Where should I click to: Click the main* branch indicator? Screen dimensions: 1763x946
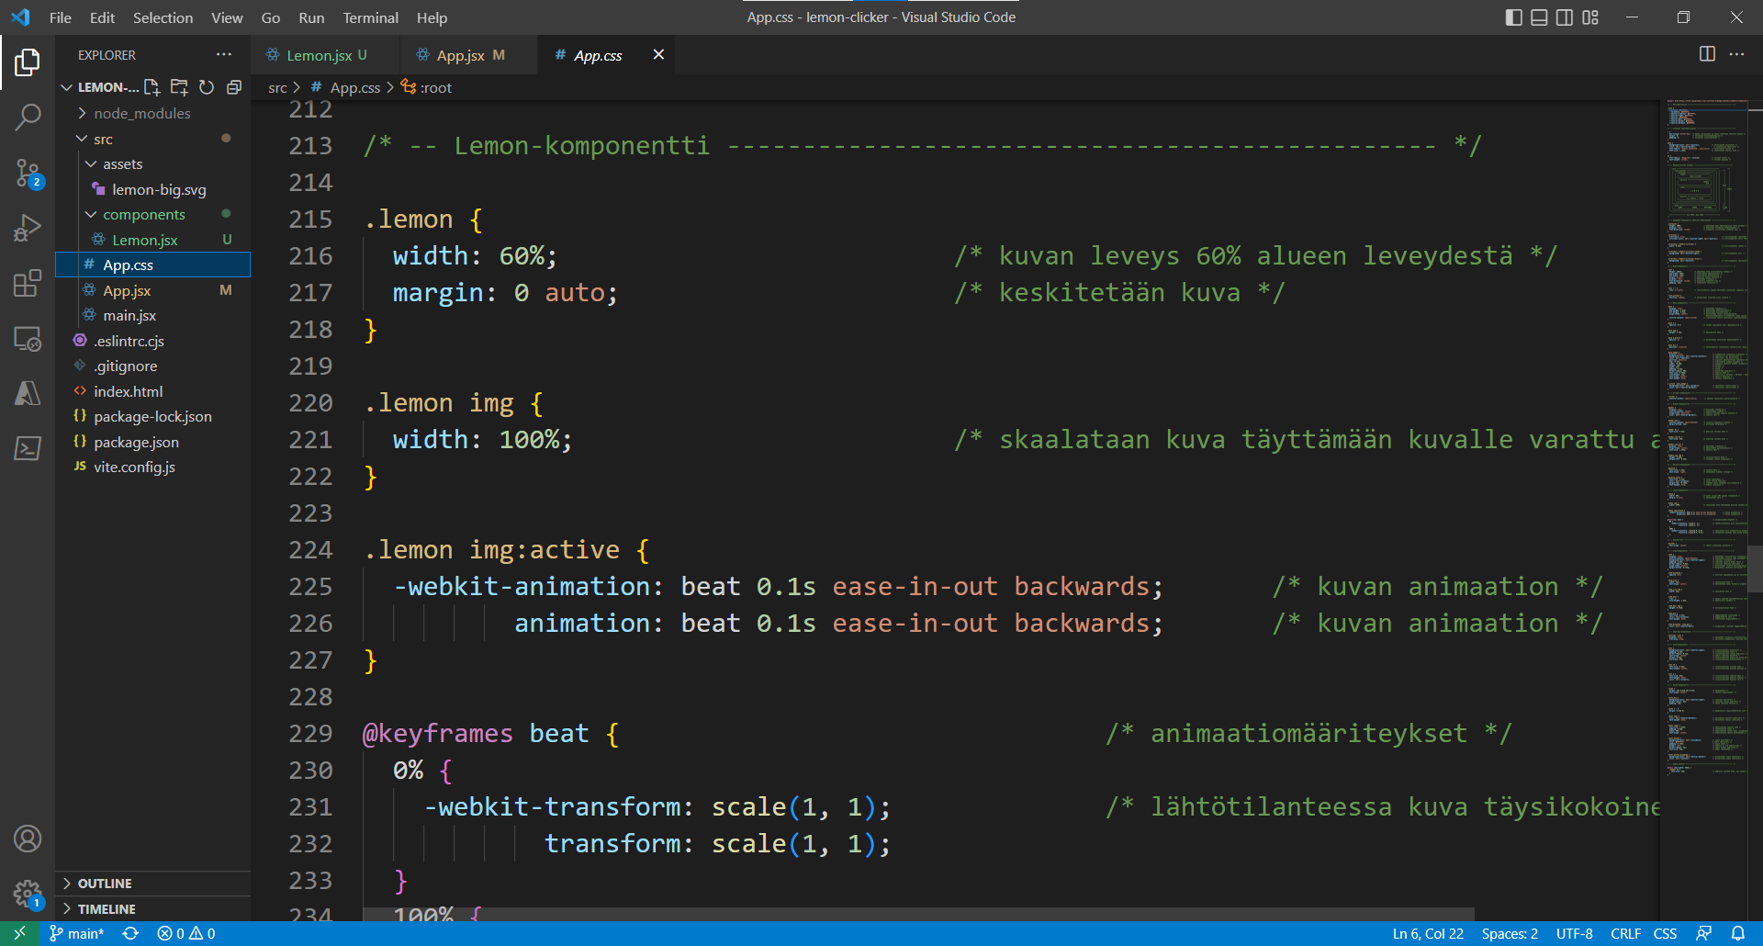[x=77, y=933]
